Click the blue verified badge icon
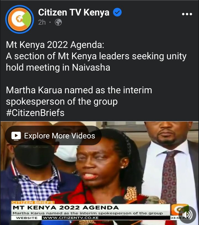The height and width of the screenshot is (225, 199). click(x=117, y=12)
